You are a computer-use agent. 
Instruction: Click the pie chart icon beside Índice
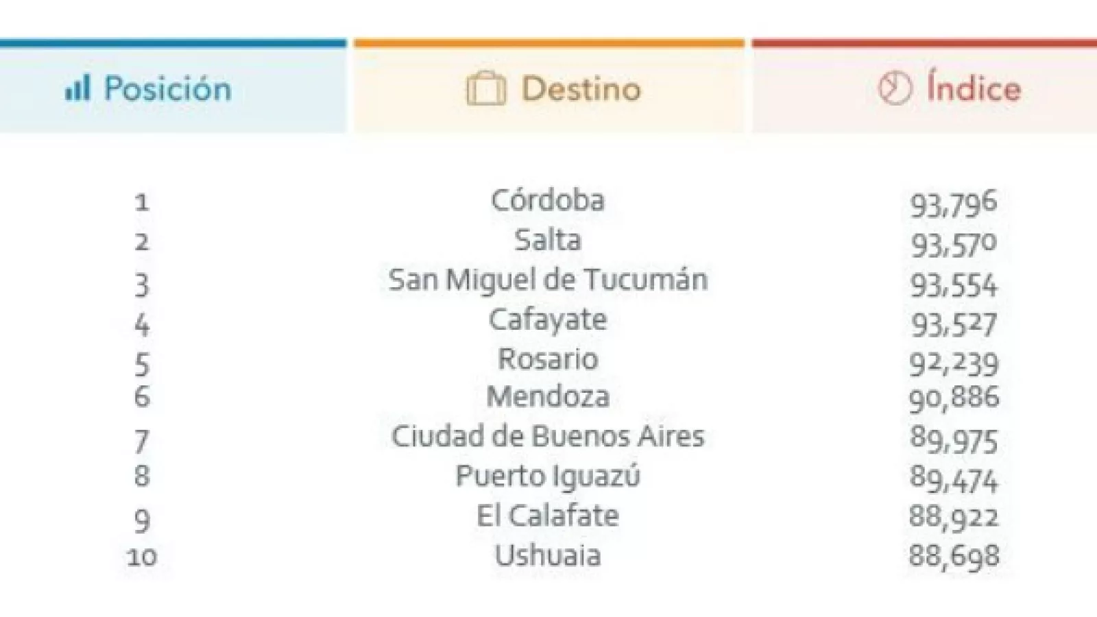coord(895,89)
